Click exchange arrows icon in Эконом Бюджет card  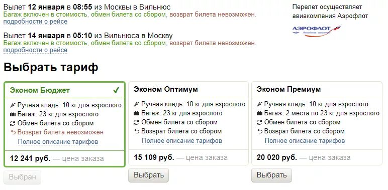[13, 123]
